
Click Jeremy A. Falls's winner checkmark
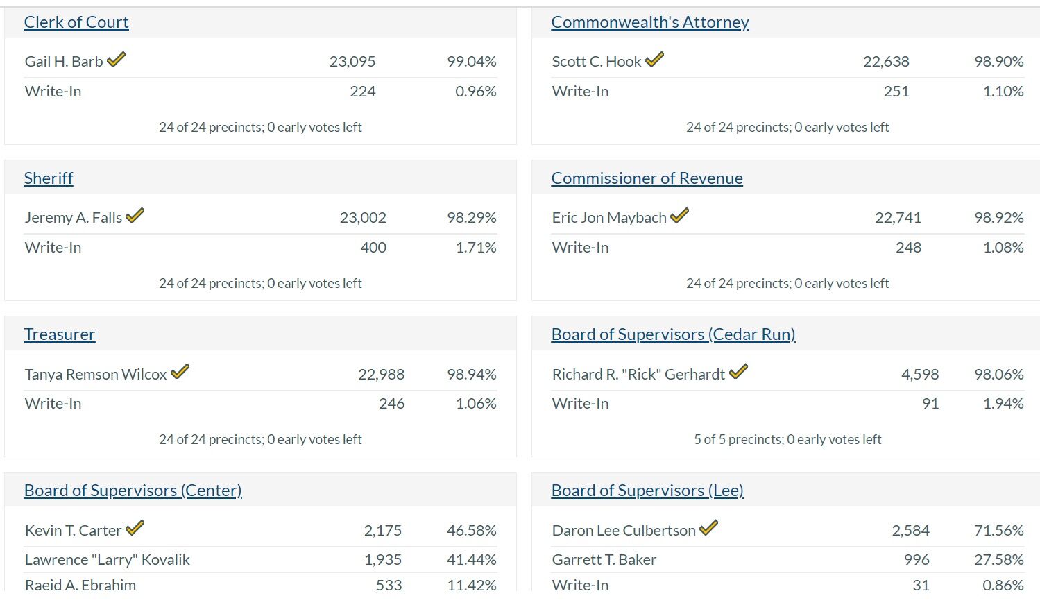tap(135, 216)
